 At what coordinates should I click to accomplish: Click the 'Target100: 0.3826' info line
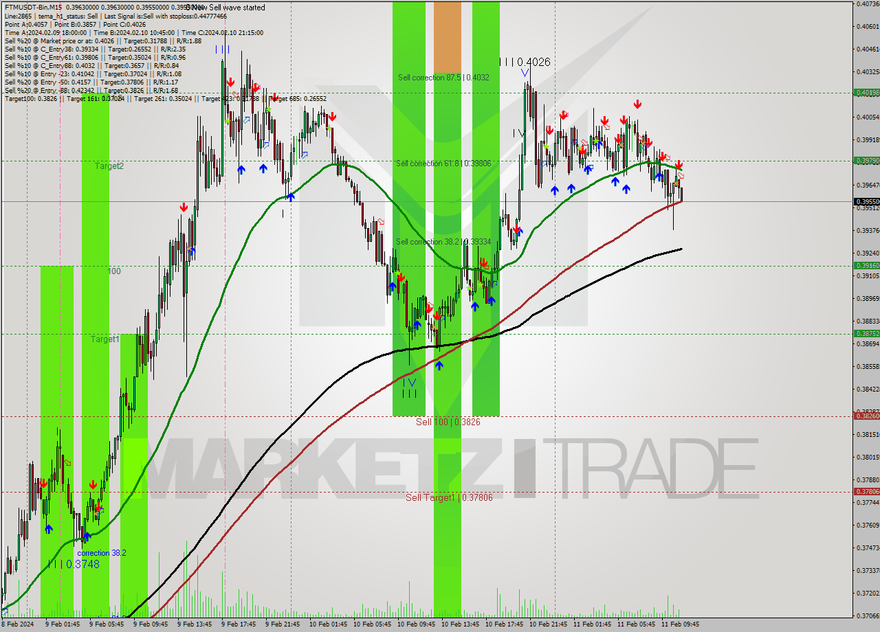[x=166, y=98]
